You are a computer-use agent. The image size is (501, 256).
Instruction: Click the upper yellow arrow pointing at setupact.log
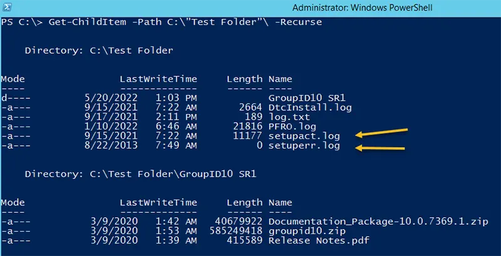point(381,133)
